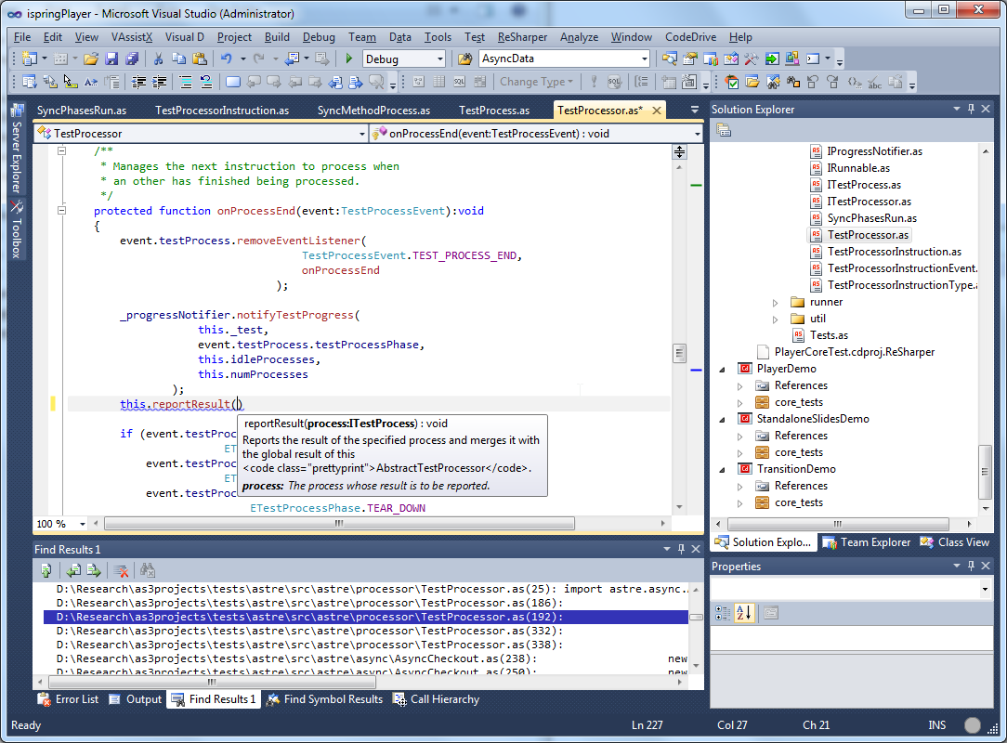The height and width of the screenshot is (743, 1007).
Task: Click the editor horizontal scrollbar thumb
Action: pyautogui.click(x=339, y=524)
